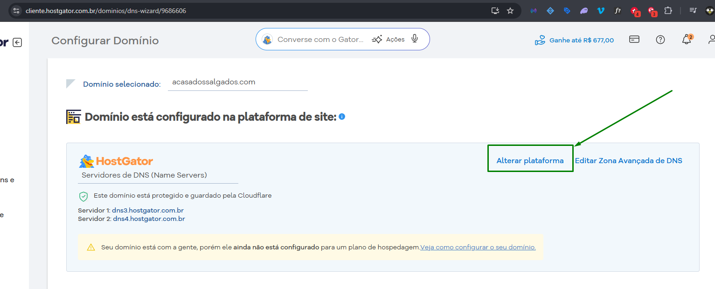Focus the Converse com o Gator input

pos(320,40)
